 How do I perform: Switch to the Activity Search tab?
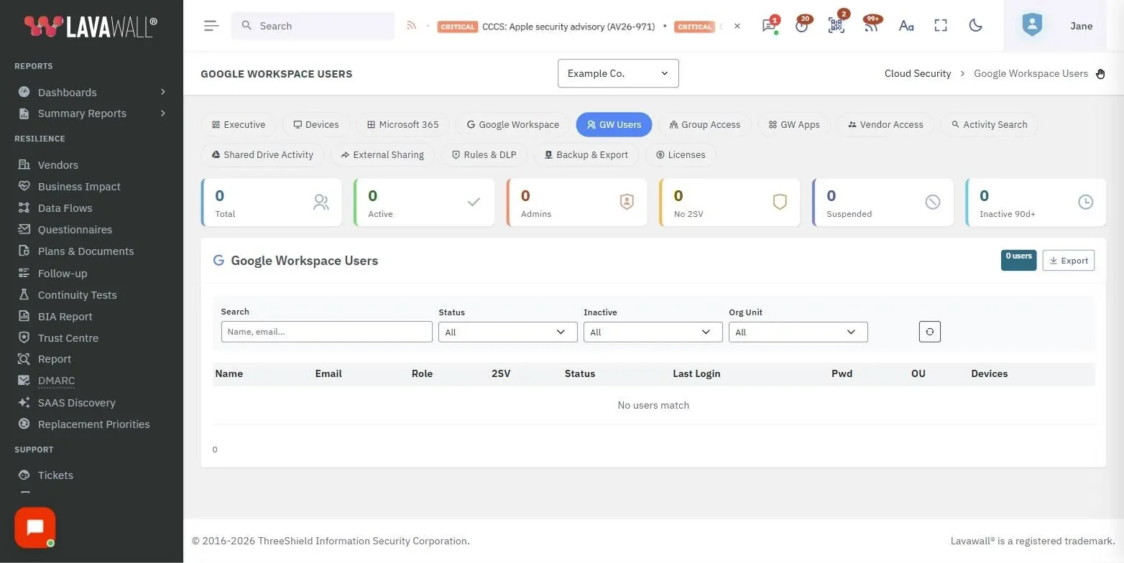[x=989, y=124]
